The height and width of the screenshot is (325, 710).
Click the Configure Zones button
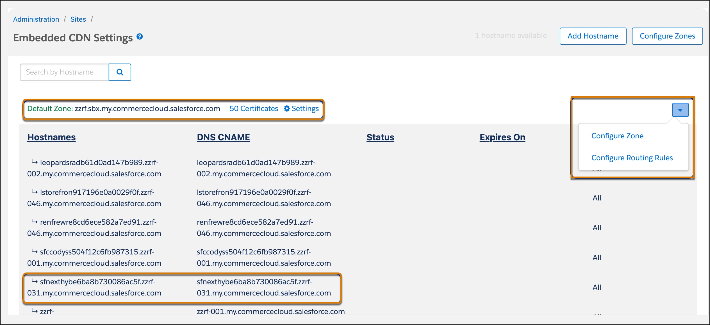pyautogui.click(x=667, y=36)
